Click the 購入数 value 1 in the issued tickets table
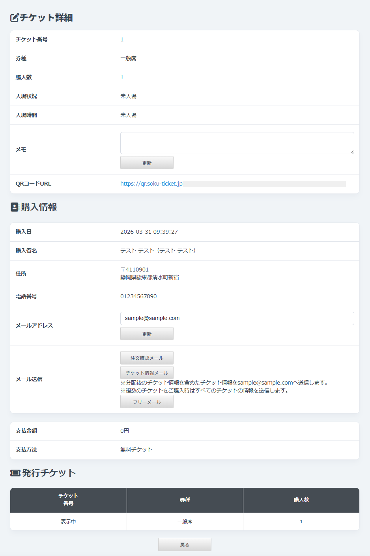The image size is (370, 556). coord(301,521)
